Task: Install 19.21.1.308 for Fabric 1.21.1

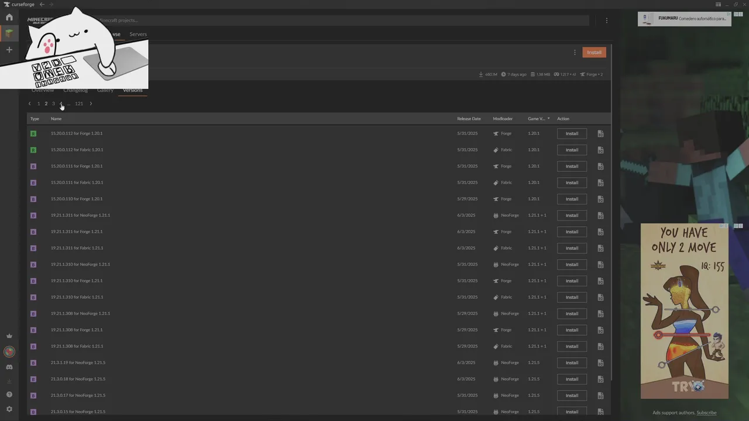Action: click(572, 346)
